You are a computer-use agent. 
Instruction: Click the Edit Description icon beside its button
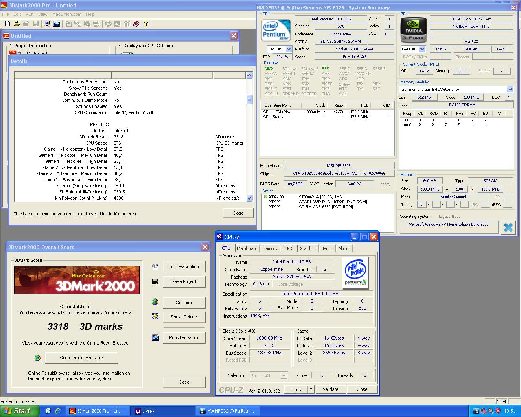(x=155, y=267)
